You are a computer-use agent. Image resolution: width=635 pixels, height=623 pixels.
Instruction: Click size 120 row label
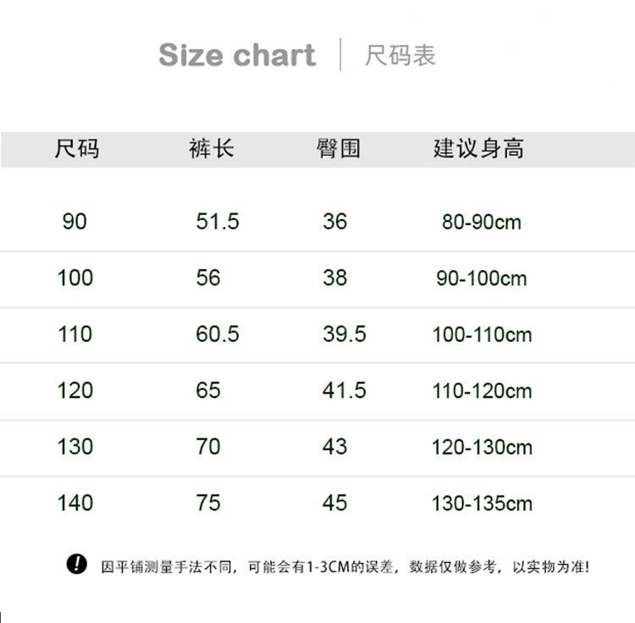[x=75, y=390]
